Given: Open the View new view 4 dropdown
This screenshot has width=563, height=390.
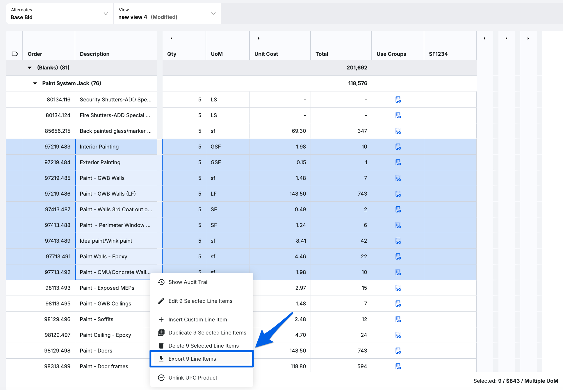Looking at the screenshot, I should coord(167,14).
